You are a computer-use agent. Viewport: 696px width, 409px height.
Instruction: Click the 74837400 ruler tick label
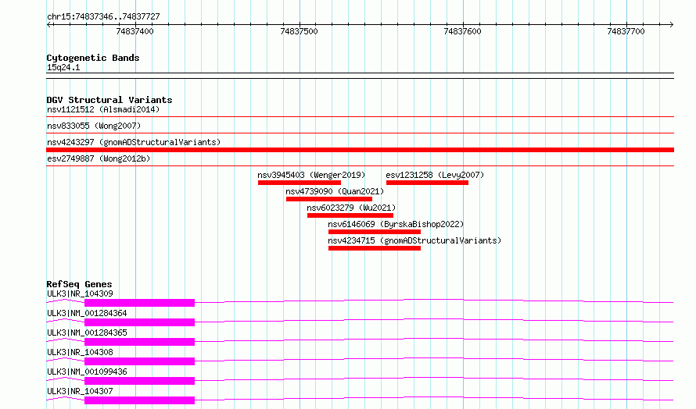tap(135, 31)
